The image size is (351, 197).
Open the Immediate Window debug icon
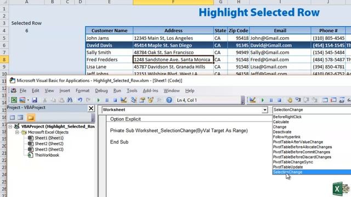coord(333,100)
